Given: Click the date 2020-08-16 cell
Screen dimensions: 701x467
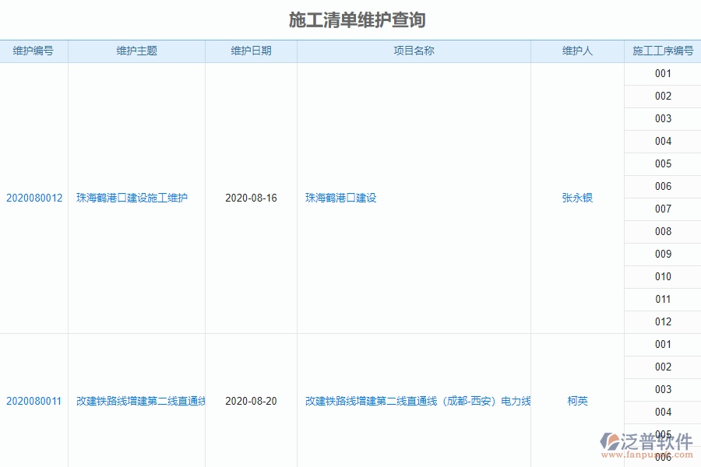Looking at the screenshot, I should tap(251, 198).
